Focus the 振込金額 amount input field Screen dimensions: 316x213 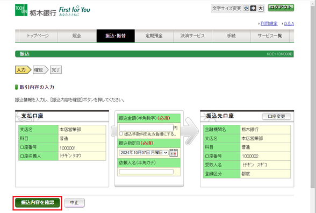click(146, 127)
